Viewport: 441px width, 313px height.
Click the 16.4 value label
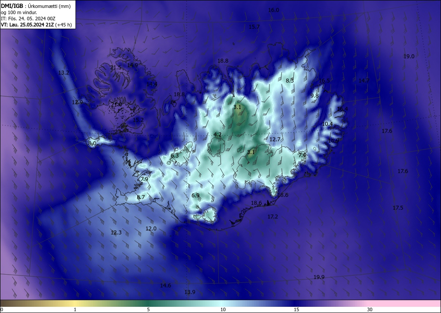pos(342,109)
